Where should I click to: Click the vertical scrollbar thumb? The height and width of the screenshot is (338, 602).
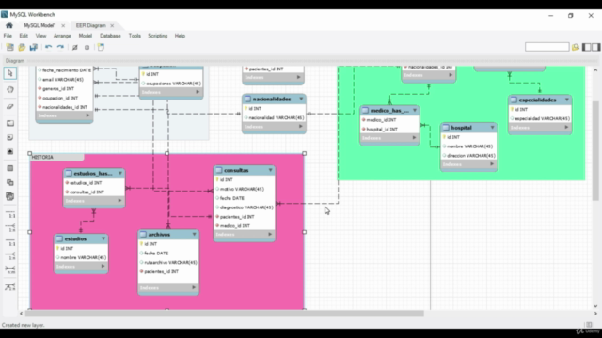(x=595, y=150)
